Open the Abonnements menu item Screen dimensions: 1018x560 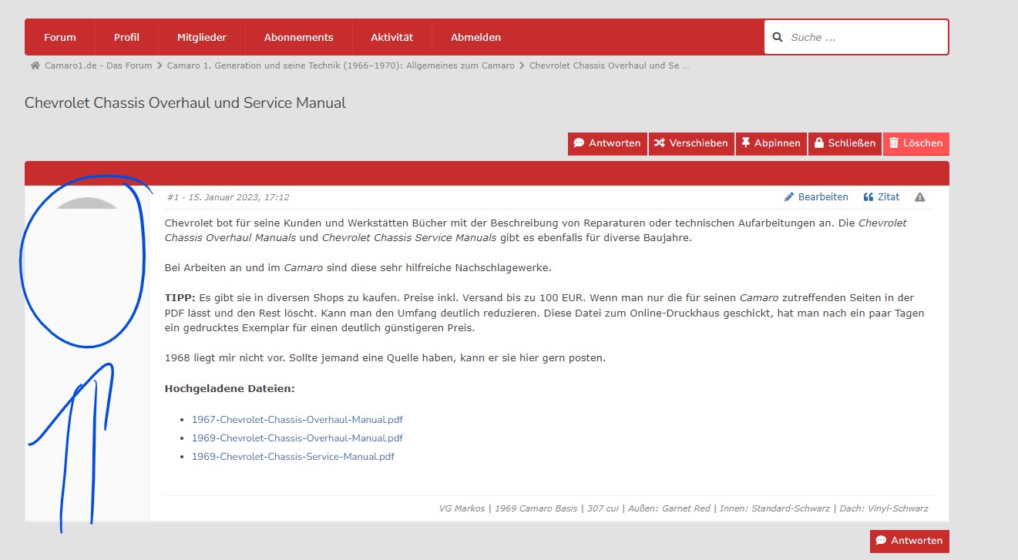pyautogui.click(x=298, y=37)
